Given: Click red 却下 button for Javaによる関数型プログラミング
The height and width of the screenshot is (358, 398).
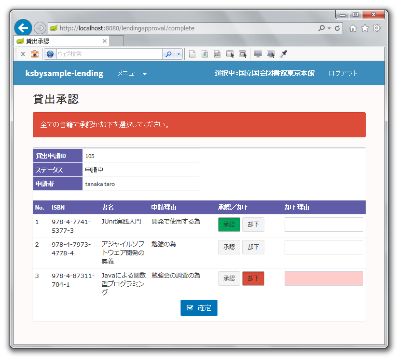Looking at the screenshot, I should coord(253,278).
